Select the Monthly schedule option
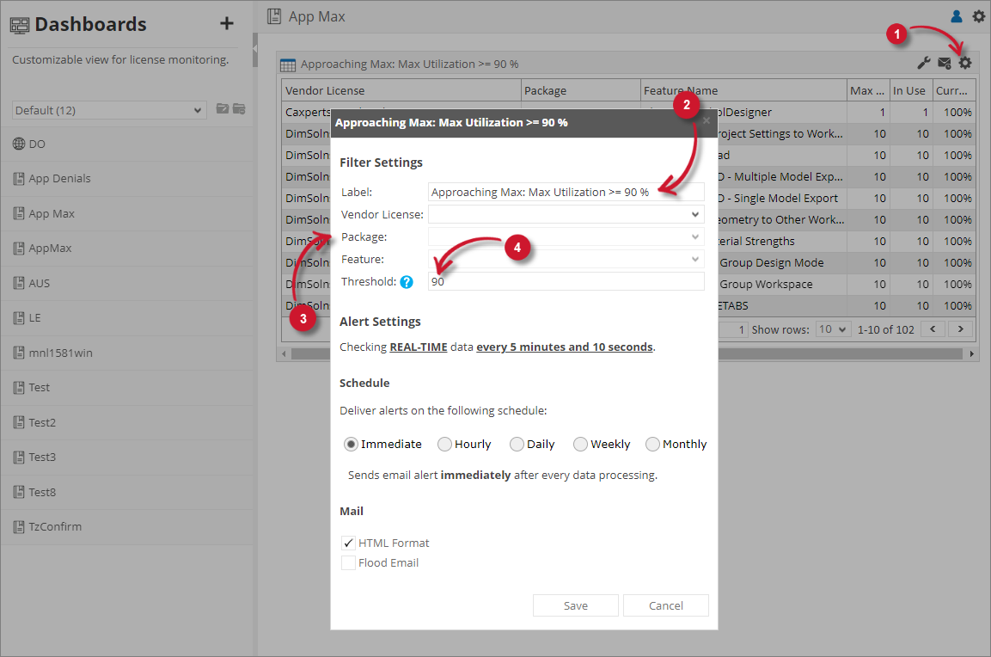 pos(652,445)
